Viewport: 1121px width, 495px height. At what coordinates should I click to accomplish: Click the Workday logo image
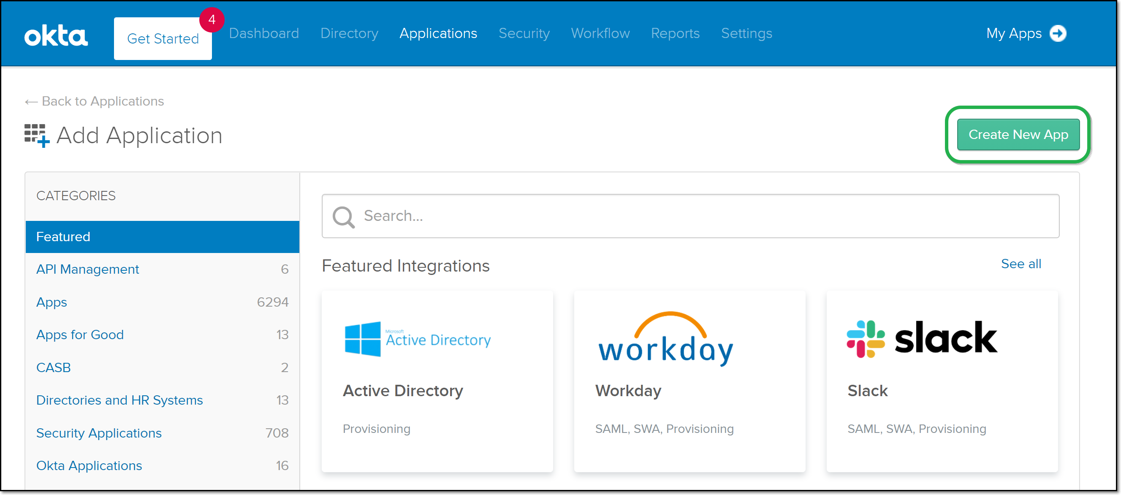(x=666, y=339)
